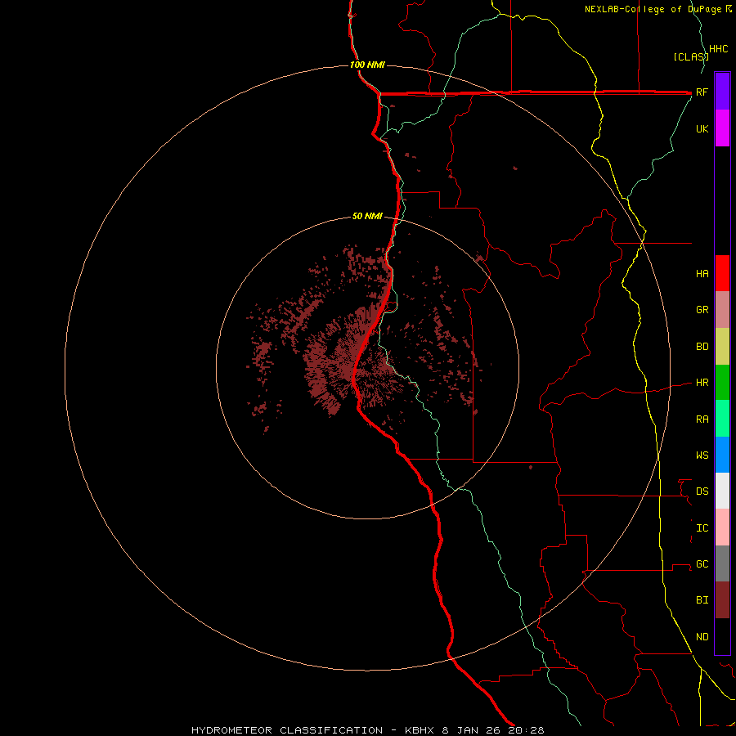
Task: Select the BD yellow legend swatch
Action: coord(722,347)
